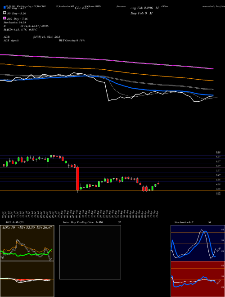
Task: Click the large red gap-down candlestick
Action: point(77,179)
